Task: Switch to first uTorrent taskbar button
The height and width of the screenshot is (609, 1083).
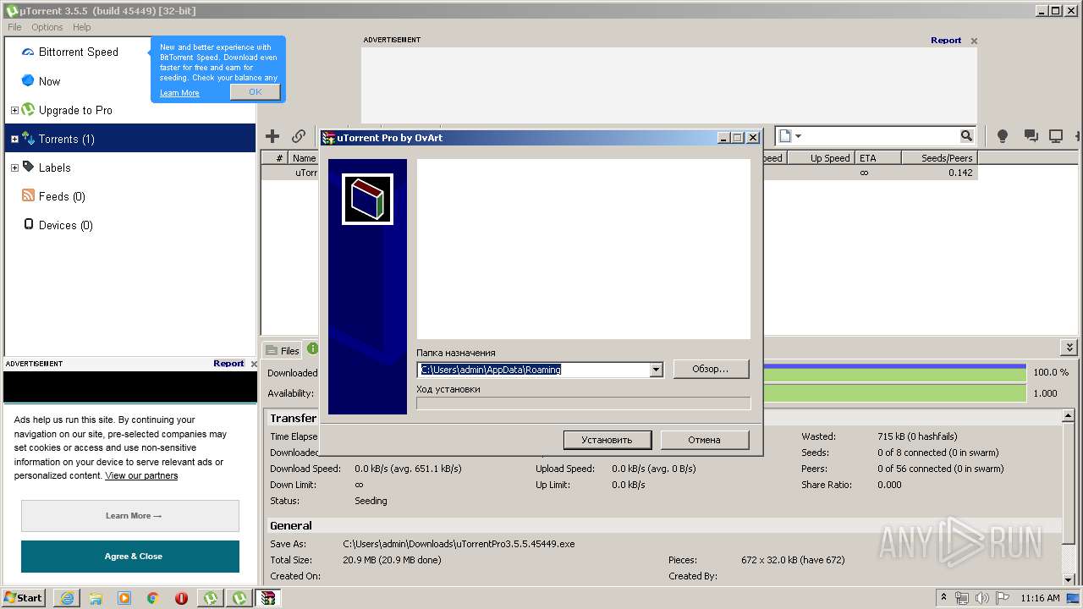Action: (210, 598)
